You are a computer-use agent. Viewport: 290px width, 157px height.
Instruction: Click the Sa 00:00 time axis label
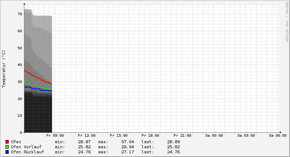click(214, 136)
